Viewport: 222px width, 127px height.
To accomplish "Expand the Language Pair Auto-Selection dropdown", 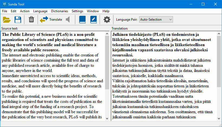I will [156, 20].
